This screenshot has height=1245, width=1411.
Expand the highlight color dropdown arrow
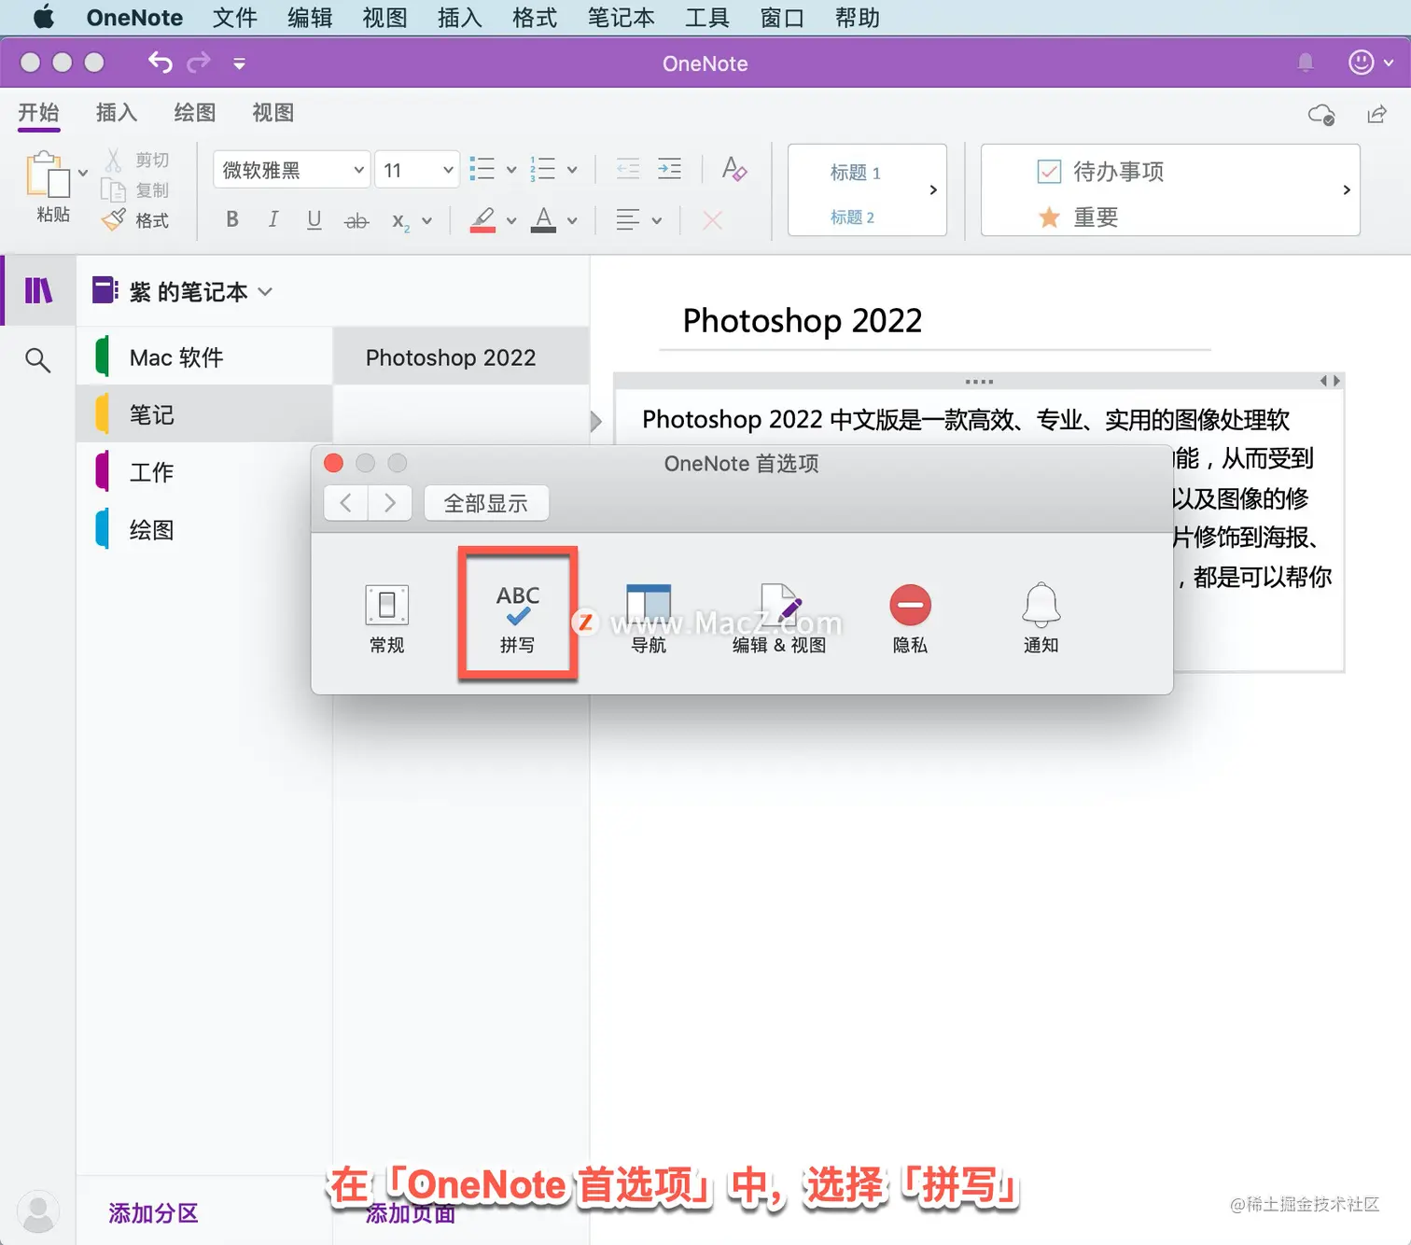(511, 221)
